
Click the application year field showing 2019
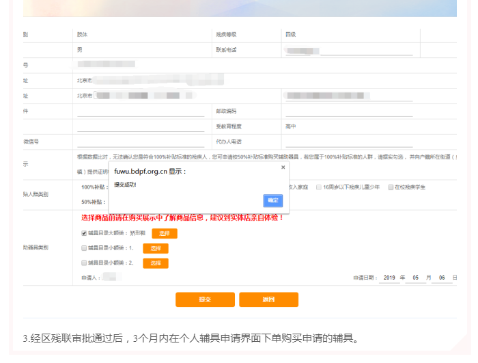point(389,278)
